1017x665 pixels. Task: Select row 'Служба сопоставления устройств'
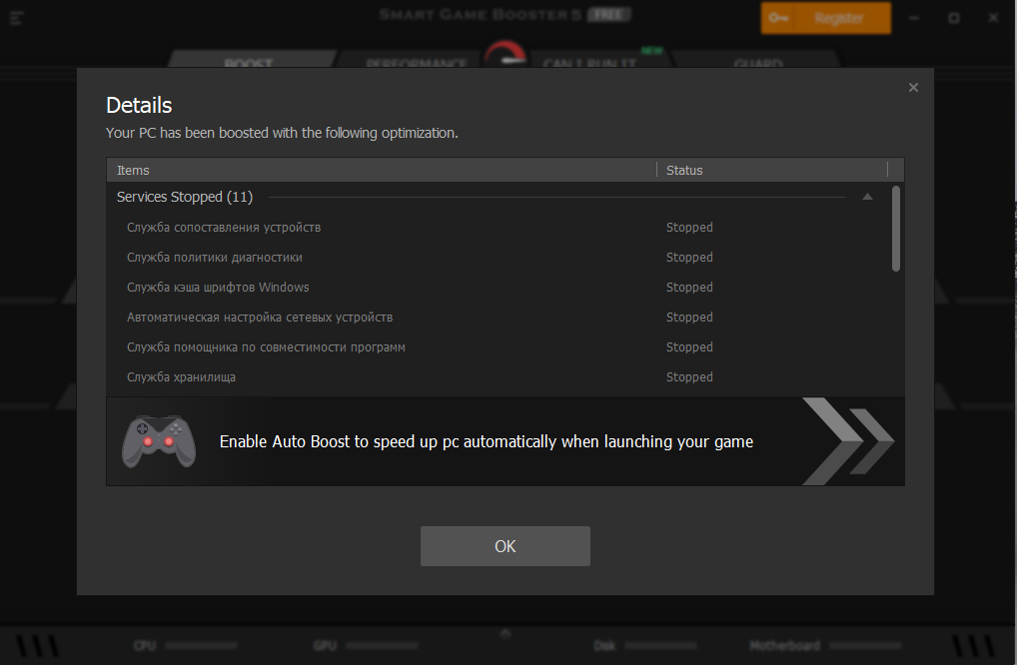pos(500,228)
